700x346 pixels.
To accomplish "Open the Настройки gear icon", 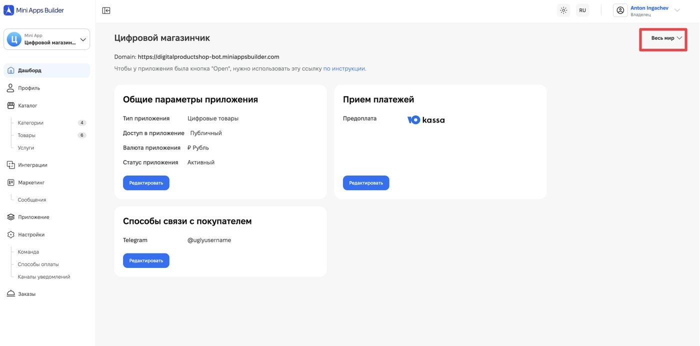I will click(x=10, y=234).
